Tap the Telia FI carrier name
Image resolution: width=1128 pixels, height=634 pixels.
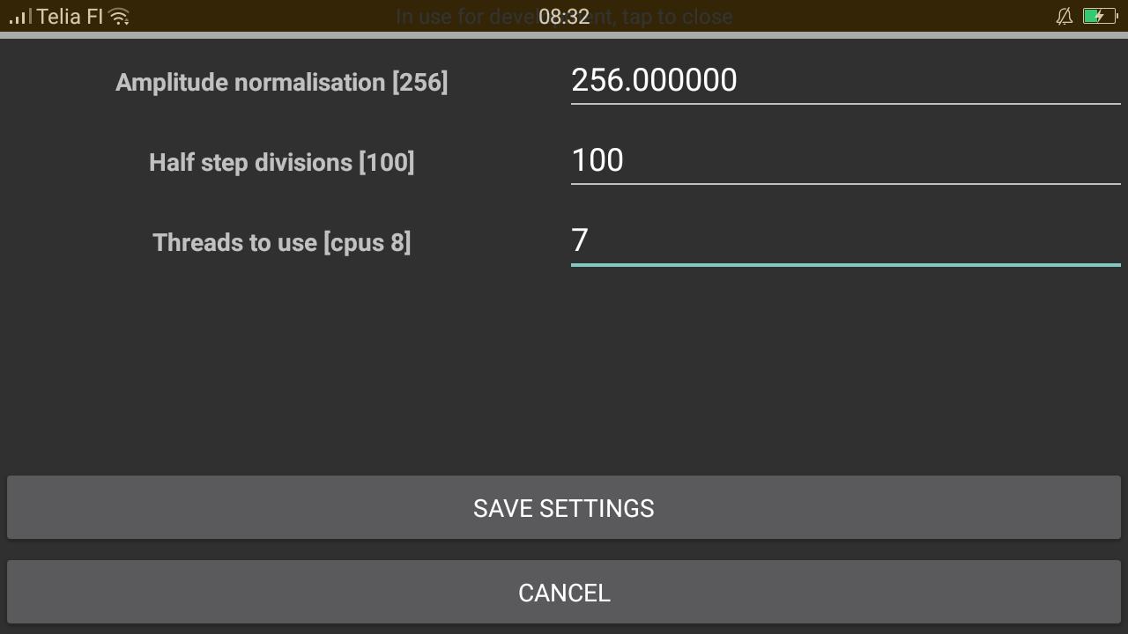point(70,17)
